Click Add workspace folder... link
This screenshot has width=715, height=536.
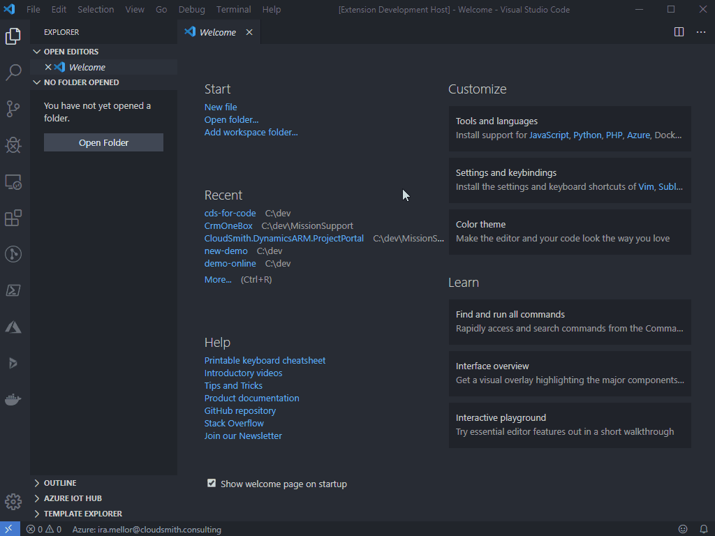point(251,132)
